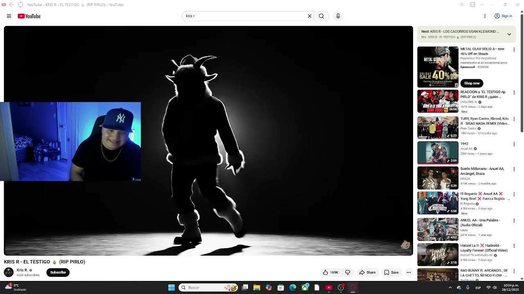Open options for REACCION EL TESTIGO video

pos(514,93)
